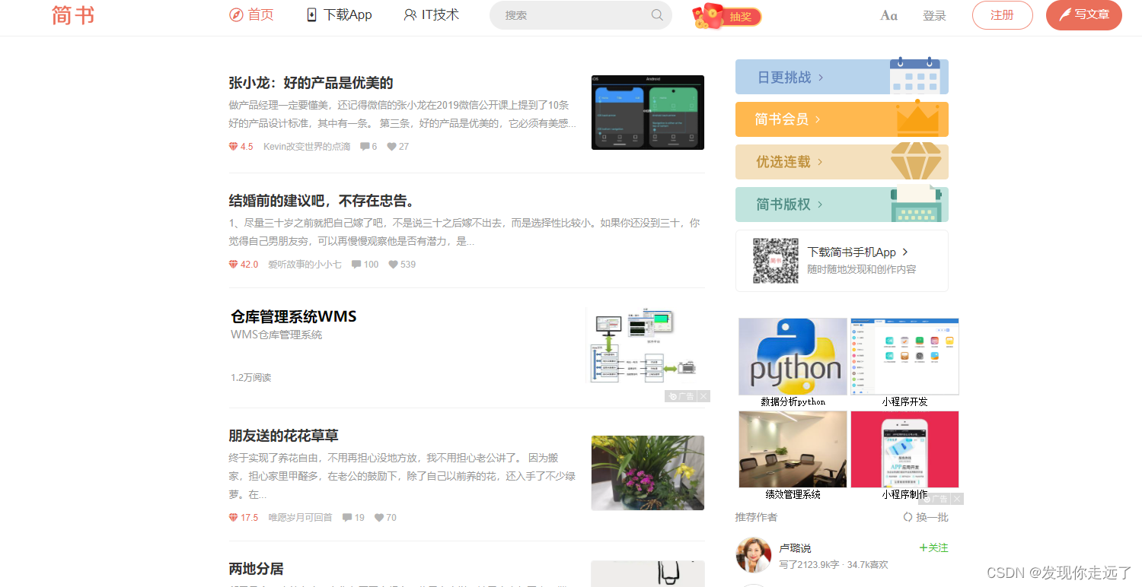Click author Kevin改变世界的点滴
1142x587 pixels.
click(x=307, y=147)
